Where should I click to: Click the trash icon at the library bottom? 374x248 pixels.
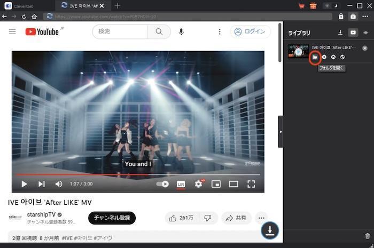coord(368,236)
